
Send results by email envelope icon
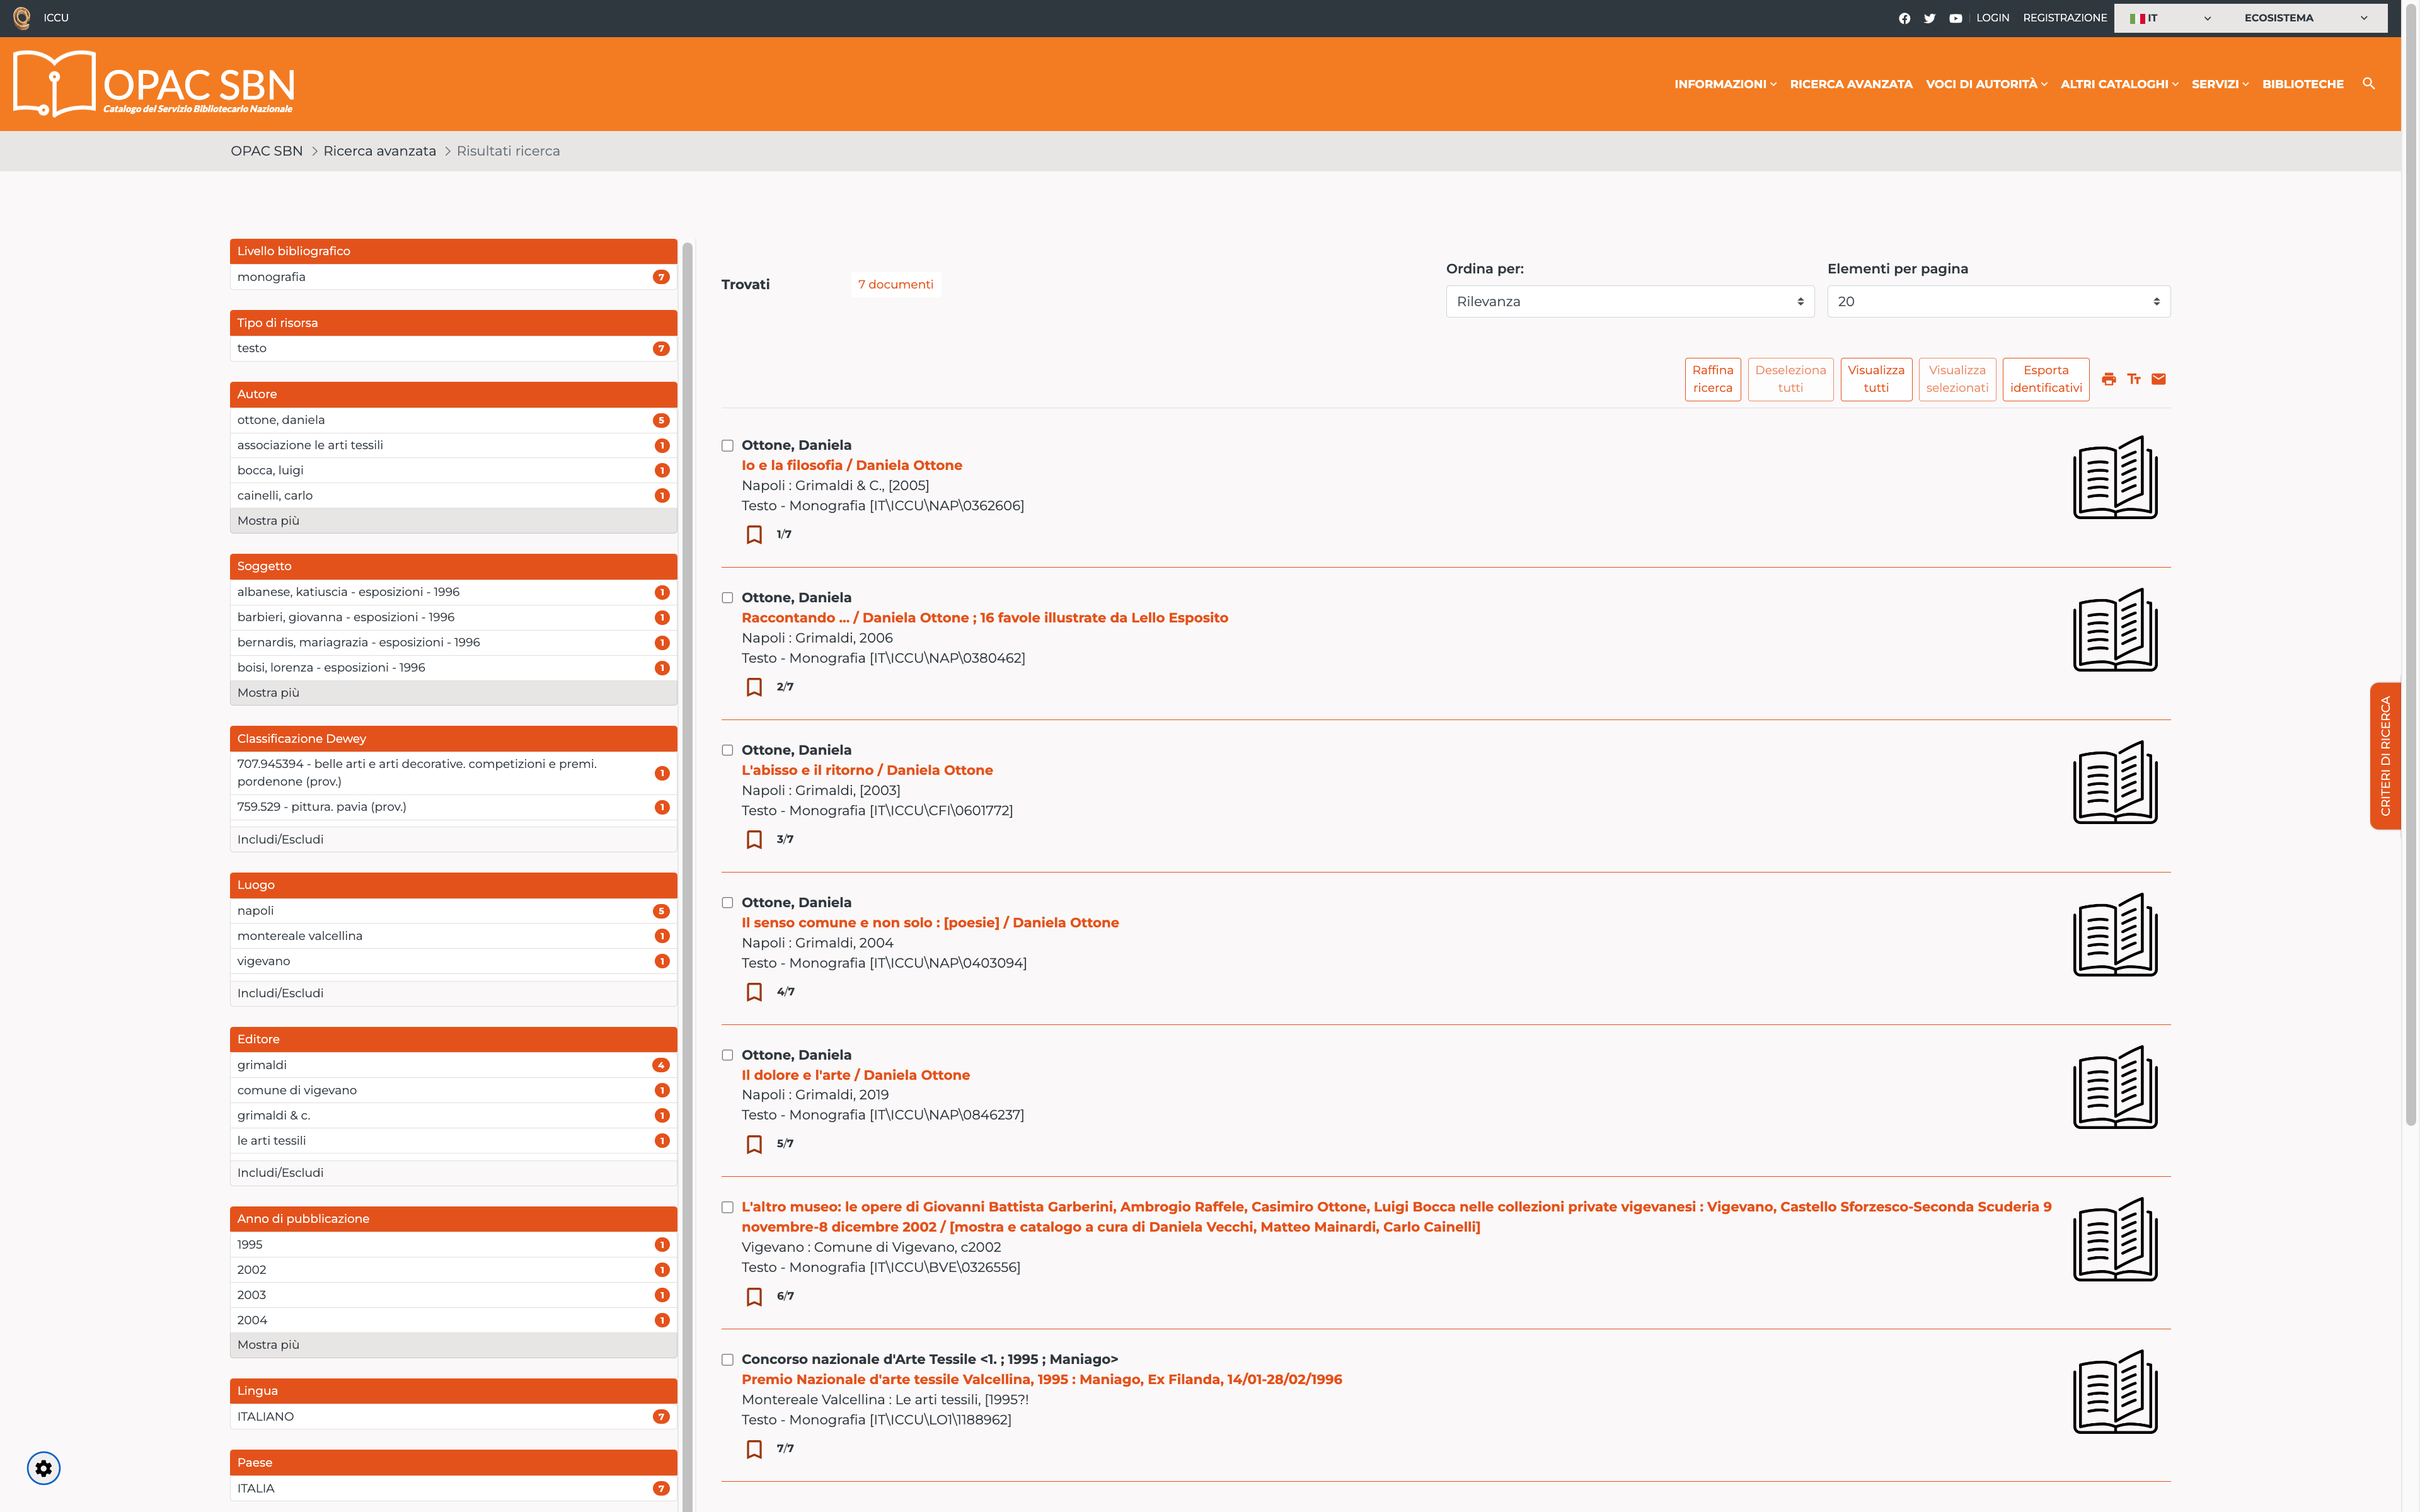click(2159, 379)
